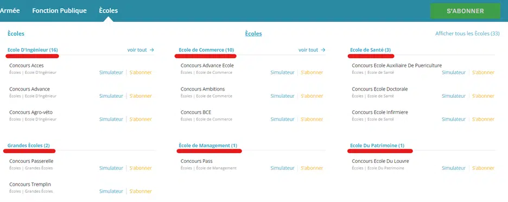This screenshot has height=202, width=508.
Task: Open Concours Tremplin entry
Action: click(30, 184)
